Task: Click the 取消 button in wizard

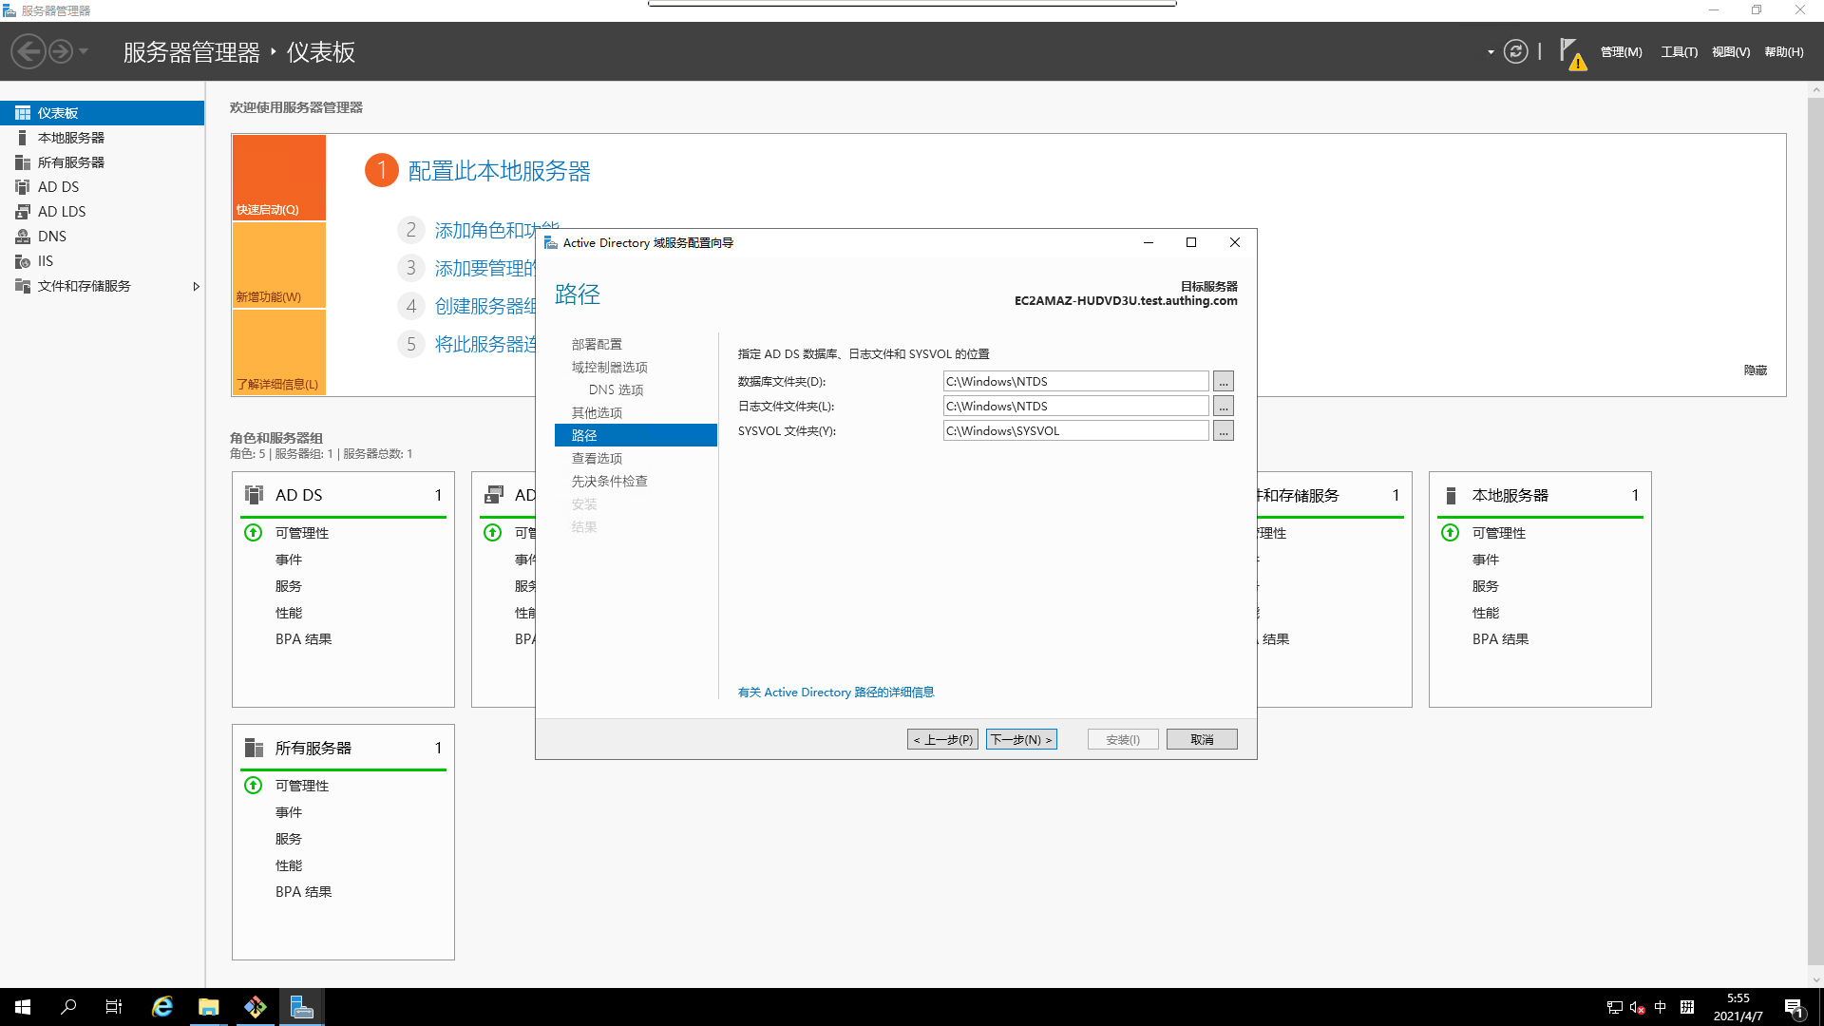Action: tap(1202, 739)
